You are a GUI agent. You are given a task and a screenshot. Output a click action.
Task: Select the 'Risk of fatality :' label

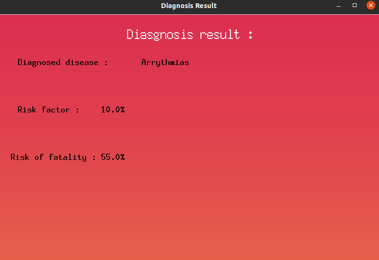pos(53,157)
